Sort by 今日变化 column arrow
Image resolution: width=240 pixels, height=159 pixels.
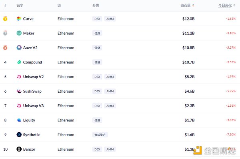(234, 6)
